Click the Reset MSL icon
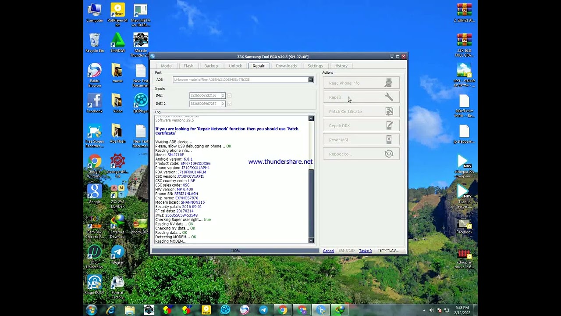 [x=389, y=140]
